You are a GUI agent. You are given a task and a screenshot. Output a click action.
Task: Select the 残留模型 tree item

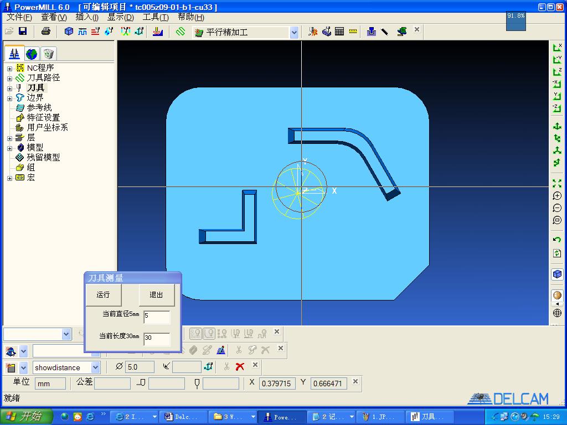(43, 158)
